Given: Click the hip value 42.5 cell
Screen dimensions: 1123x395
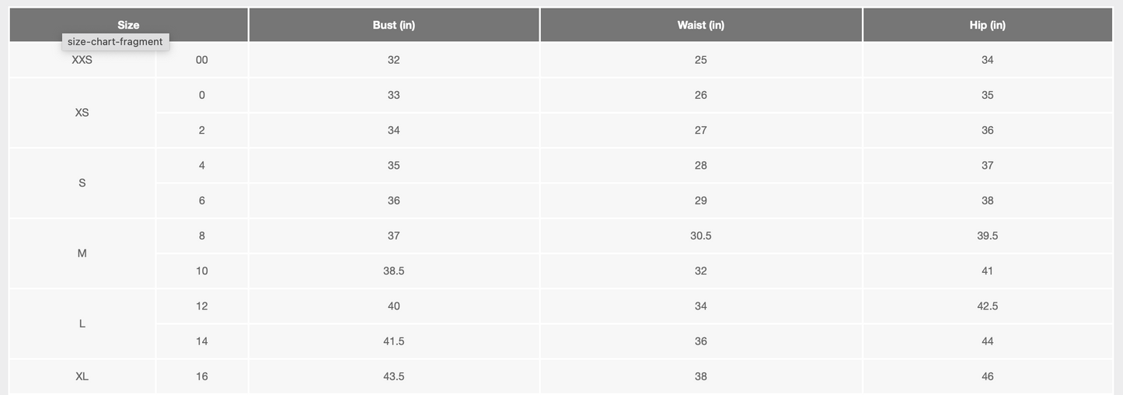Looking at the screenshot, I should [988, 306].
